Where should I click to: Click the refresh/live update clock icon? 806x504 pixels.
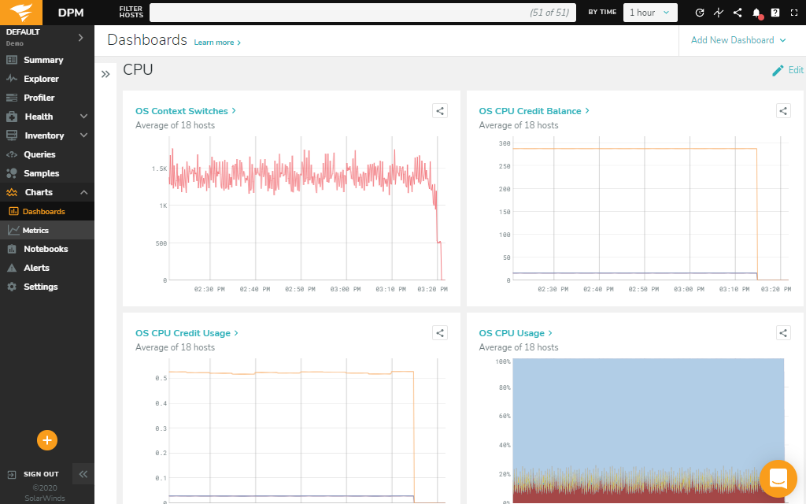(x=700, y=13)
